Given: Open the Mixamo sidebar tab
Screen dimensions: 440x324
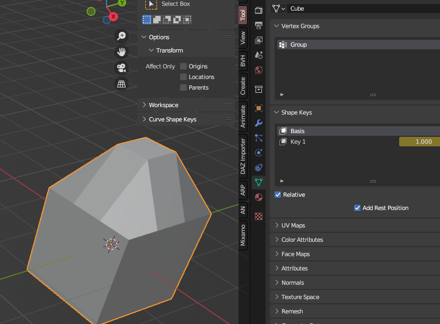Looking at the screenshot, I should 242,235.
